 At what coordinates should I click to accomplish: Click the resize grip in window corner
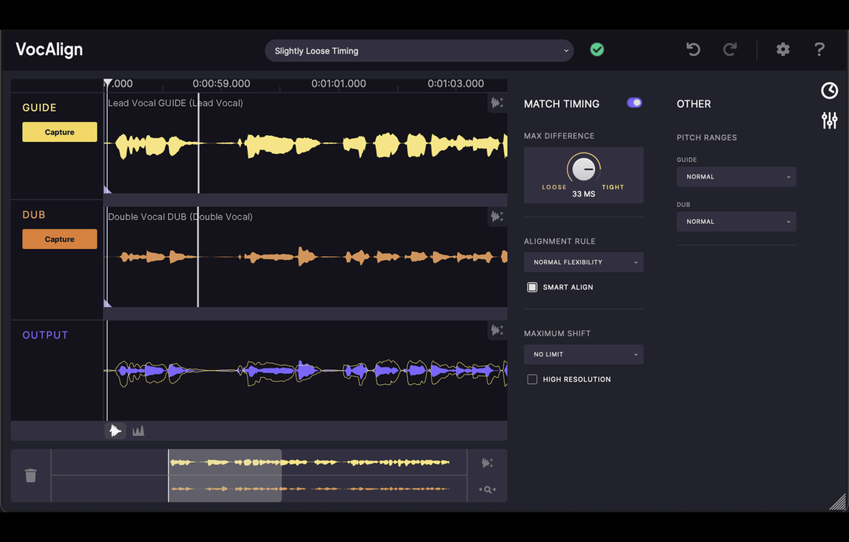(x=838, y=503)
